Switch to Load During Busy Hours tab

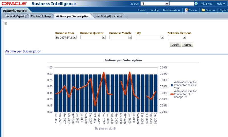109,16
